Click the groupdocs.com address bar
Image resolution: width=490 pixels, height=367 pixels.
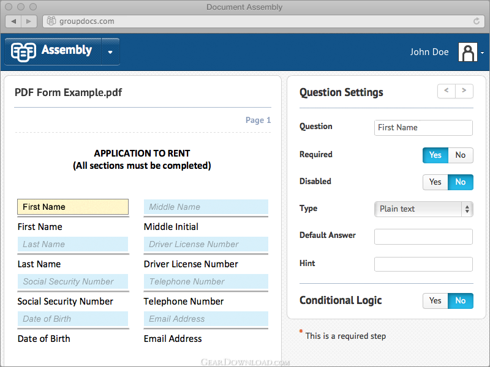(263, 21)
